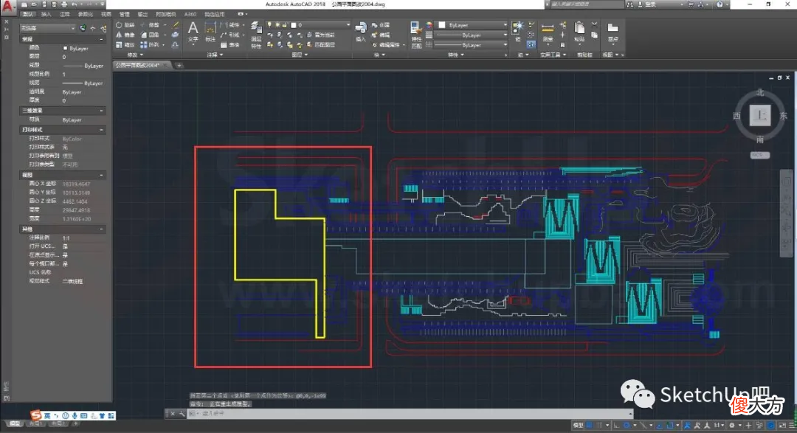The height and width of the screenshot is (433, 797).
Task: Open the WCS dropdown below ViewCube
Action: tap(760, 155)
